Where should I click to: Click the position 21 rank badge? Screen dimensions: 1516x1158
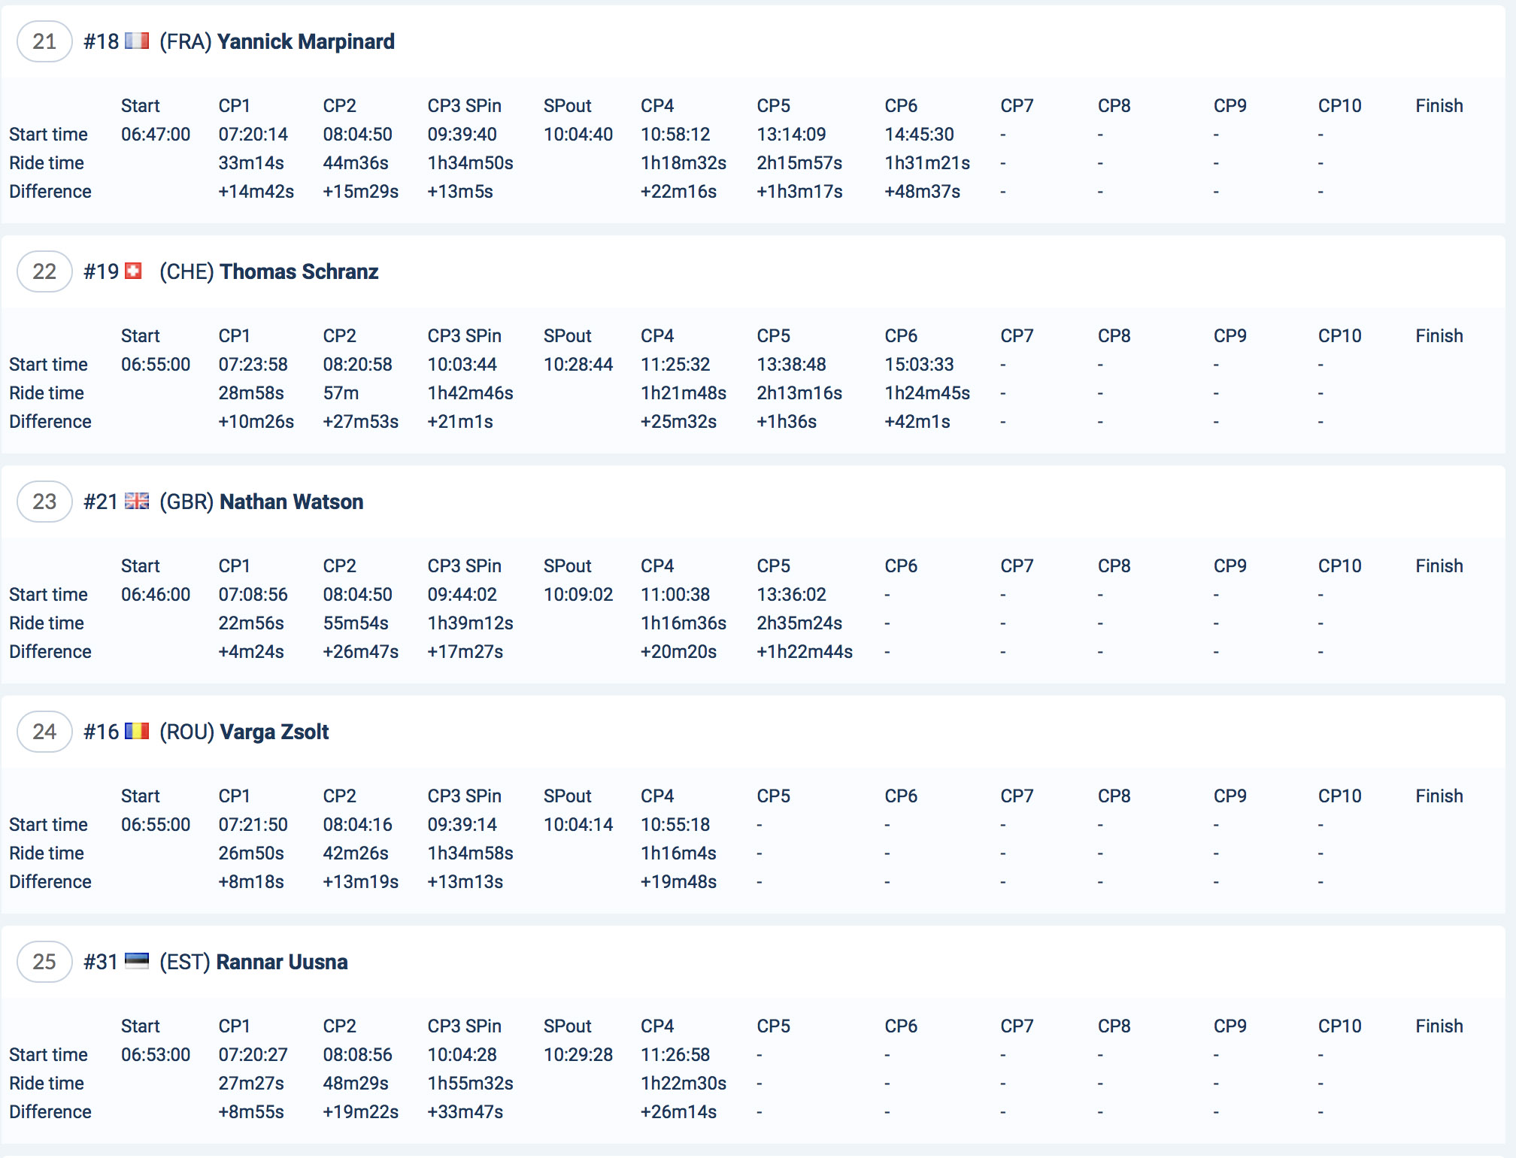[44, 41]
